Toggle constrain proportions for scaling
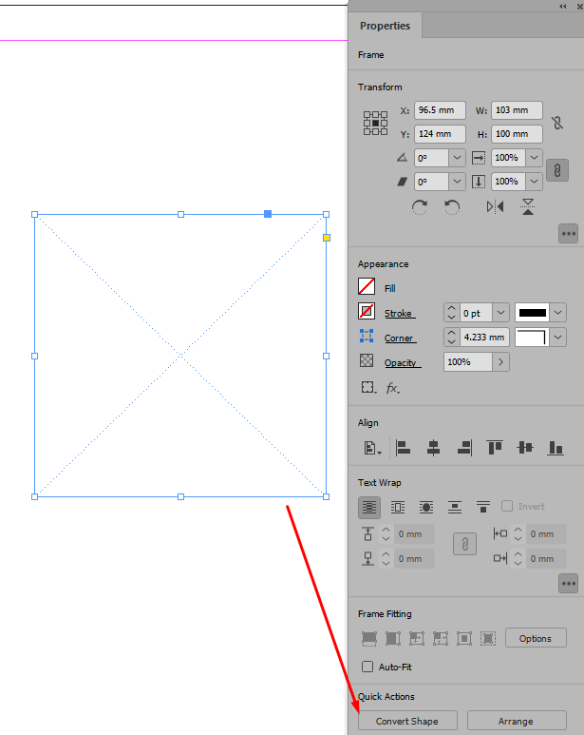 pyautogui.click(x=556, y=170)
